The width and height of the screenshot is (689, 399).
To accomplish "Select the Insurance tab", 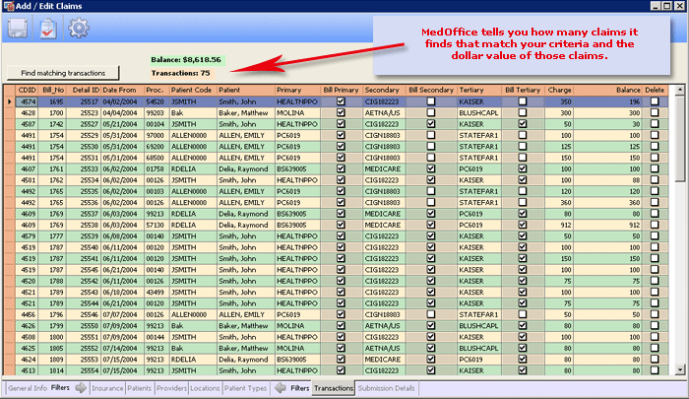I will tap(106, 389).
